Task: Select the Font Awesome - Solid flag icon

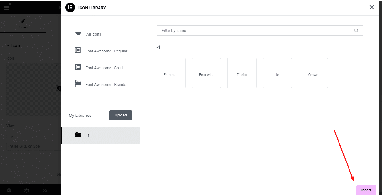Action: point(78,67)
